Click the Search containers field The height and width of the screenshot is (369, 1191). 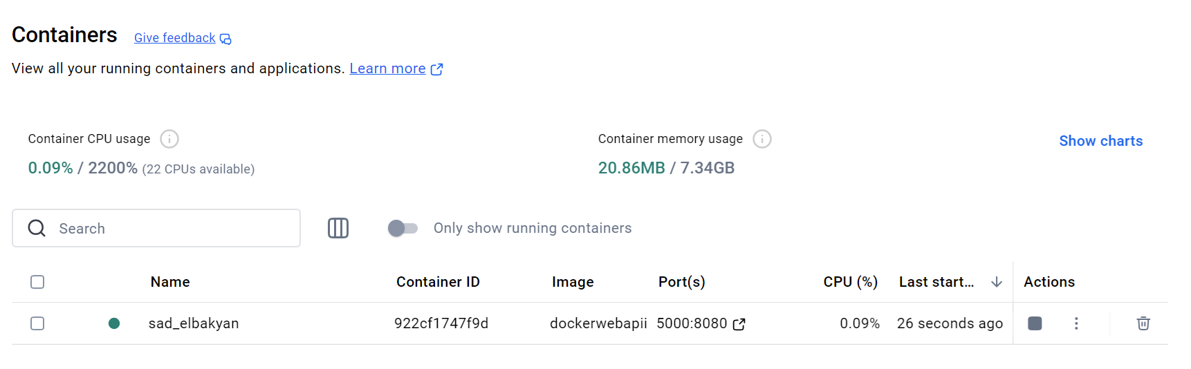click(156, 228)
